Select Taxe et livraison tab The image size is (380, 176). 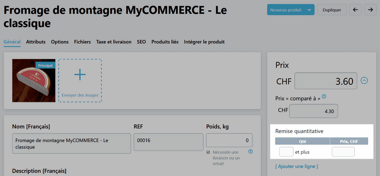(114, 42)
